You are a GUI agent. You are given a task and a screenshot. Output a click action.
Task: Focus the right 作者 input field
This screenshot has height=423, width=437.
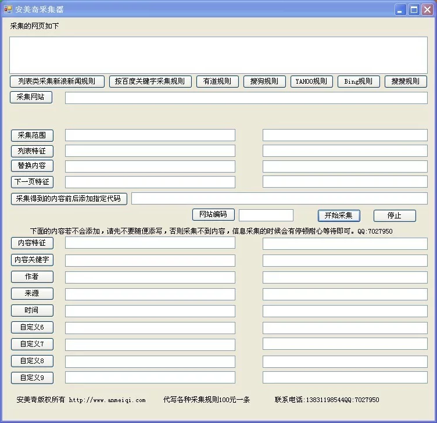click(x=345, y=278)
